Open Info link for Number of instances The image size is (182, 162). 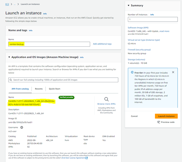(x=152, y=14)
